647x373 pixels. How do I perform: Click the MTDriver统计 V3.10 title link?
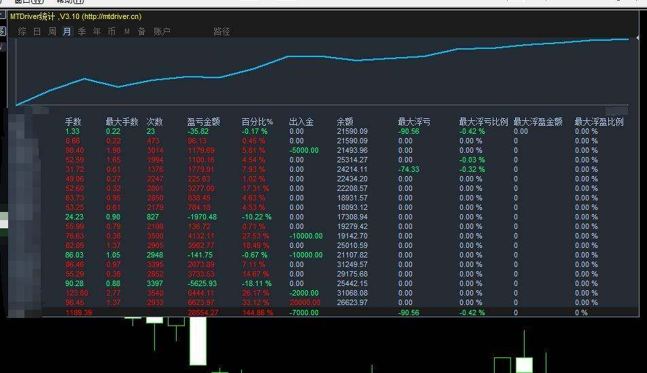[x=76, y=16]
